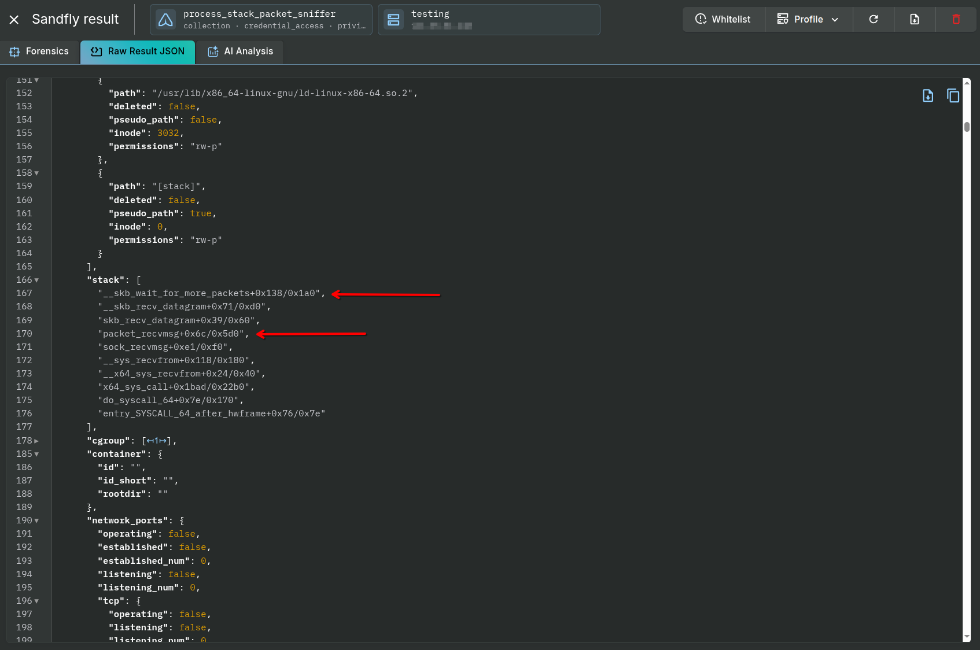Viewport: 980px width, 650px height.
Task: Click the "established_num" key on line 193
Action: coord(144,561)
